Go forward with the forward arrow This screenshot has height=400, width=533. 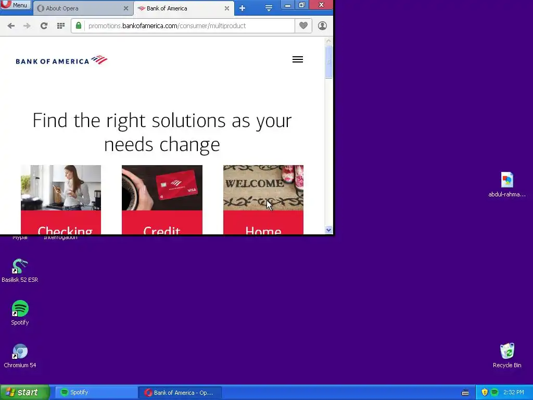pos(27,26)
